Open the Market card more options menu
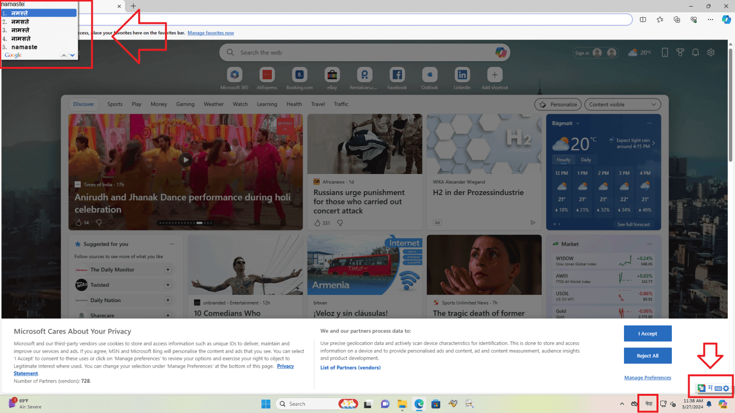Image resolution: width=735 pixels, height=413 pixels. (649, 244)
